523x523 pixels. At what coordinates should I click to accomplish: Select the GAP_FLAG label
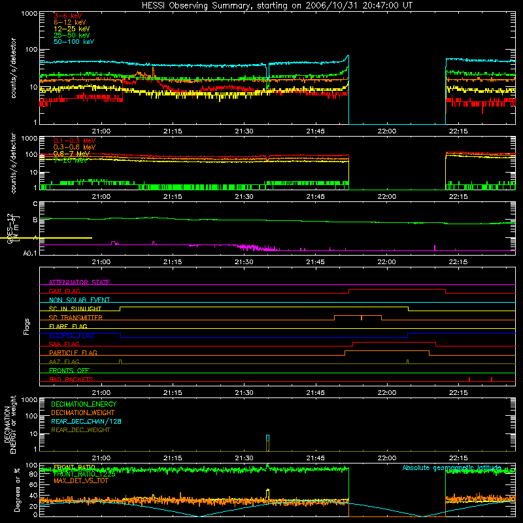click(x=64, y=291)
